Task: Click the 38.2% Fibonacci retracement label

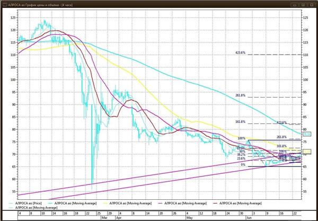Action: pyautogui.click(x=241, y=155)
